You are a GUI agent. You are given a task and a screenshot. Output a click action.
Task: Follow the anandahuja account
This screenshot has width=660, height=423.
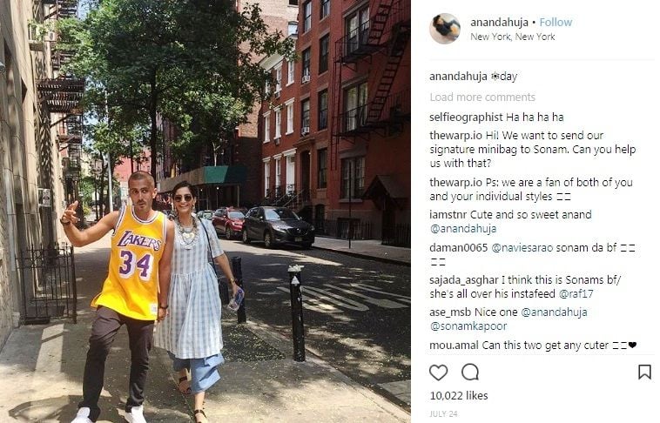click(556, 23)
